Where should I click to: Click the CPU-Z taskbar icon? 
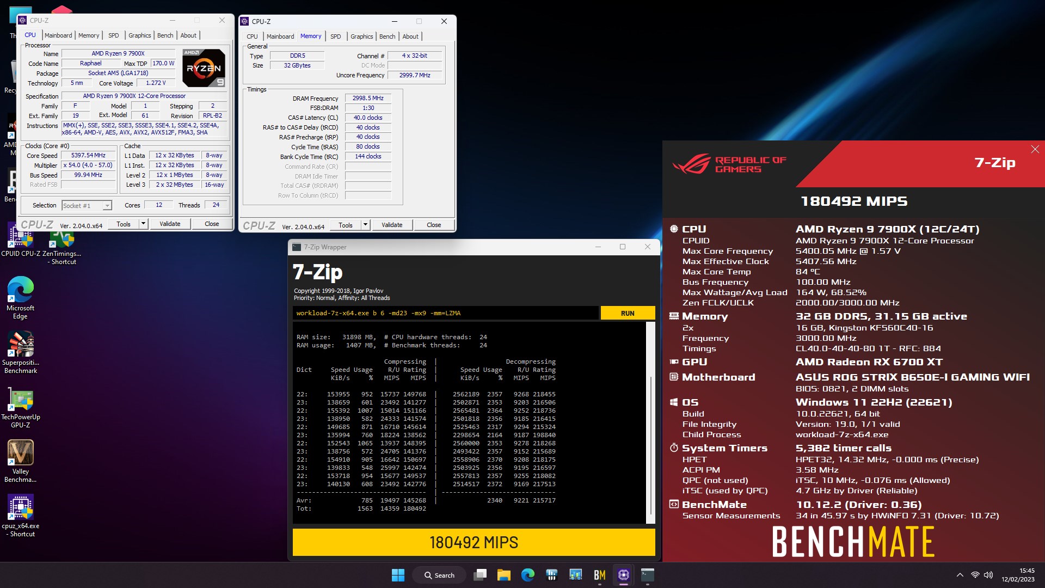(624, 575)
